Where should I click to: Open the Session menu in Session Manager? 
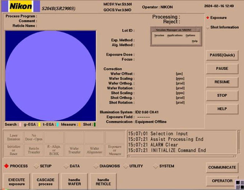click(159, 36)
